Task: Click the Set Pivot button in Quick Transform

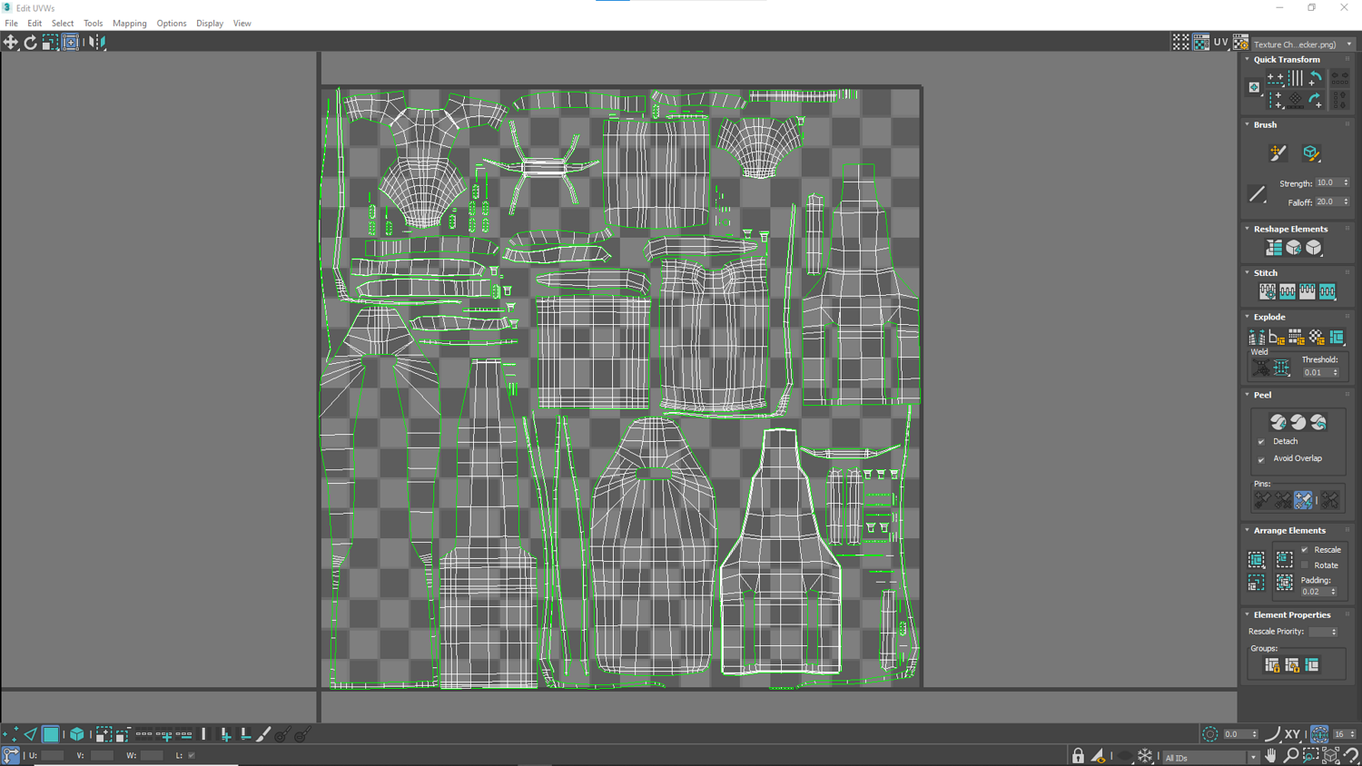Action: (1254, 88)
